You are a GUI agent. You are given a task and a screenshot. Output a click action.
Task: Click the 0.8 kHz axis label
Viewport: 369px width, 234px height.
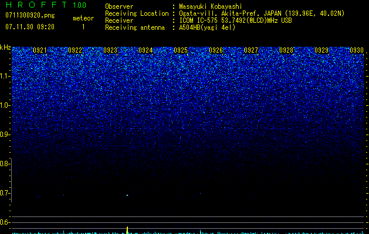click(x=5, y=164)
